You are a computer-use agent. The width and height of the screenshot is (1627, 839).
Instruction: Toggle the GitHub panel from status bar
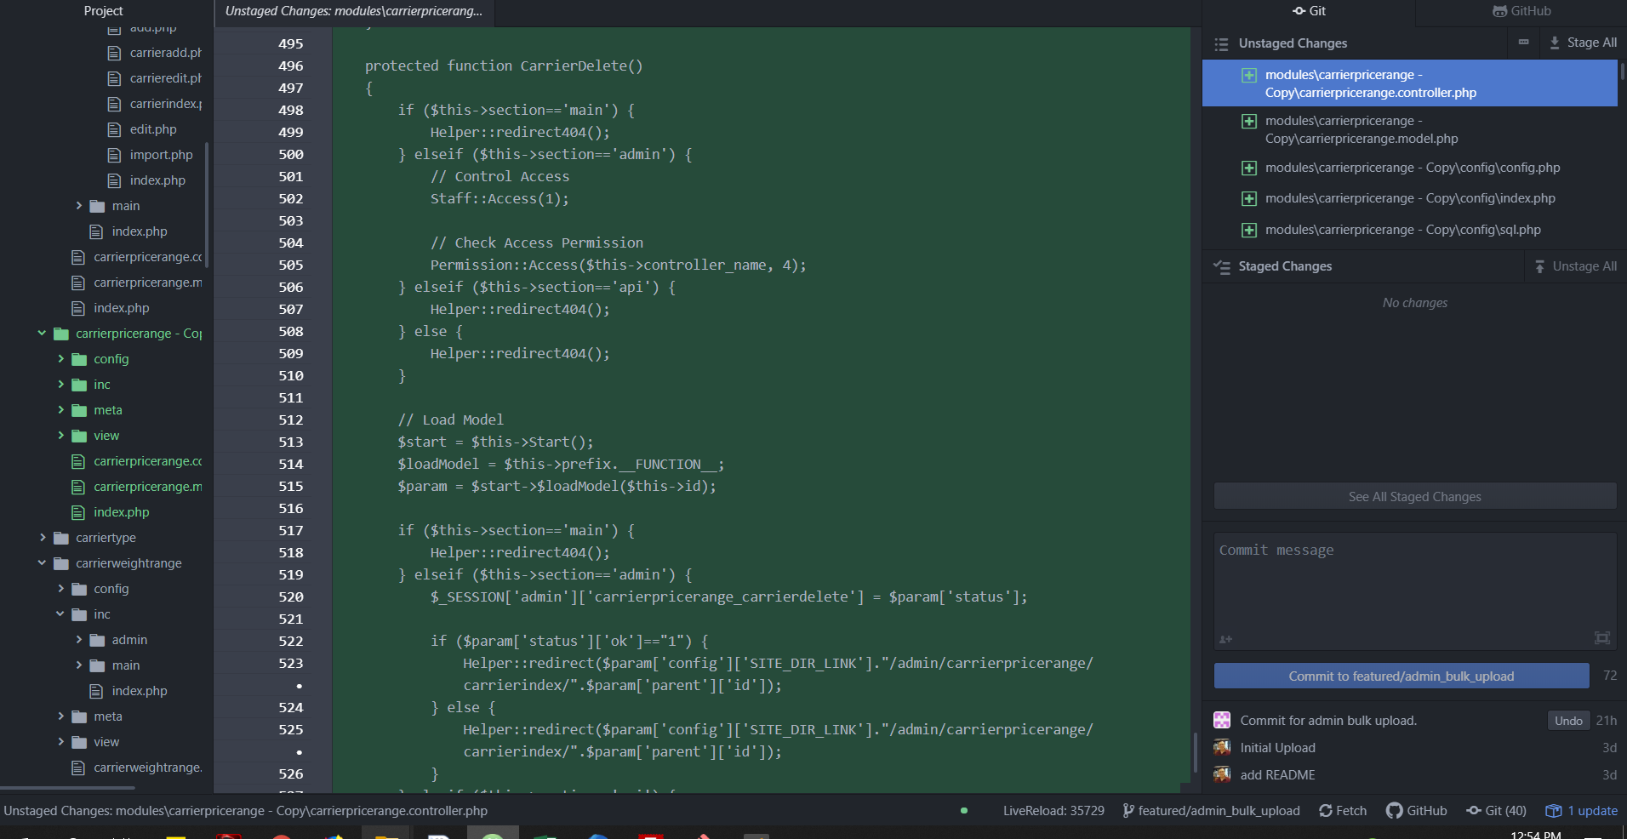[x=1417, y=811]
